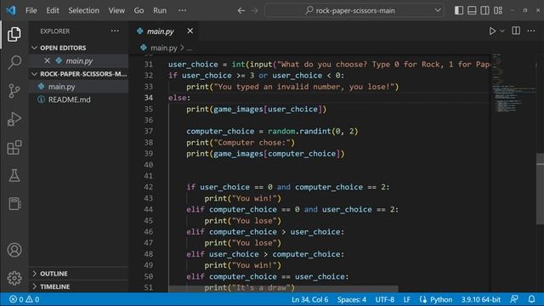Open the Selection menu

83,10
